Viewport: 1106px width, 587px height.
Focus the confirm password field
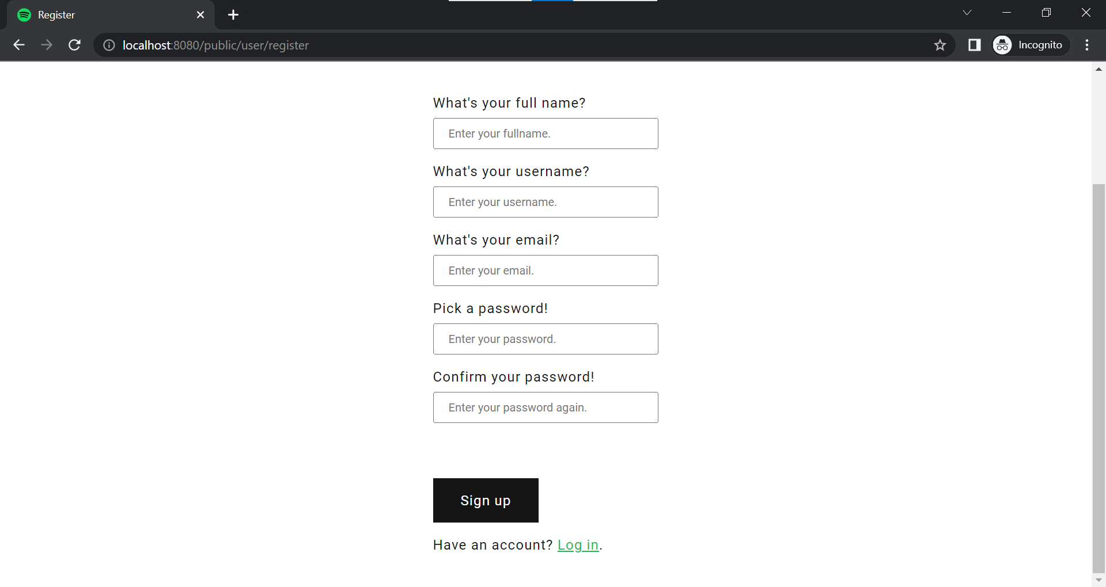546,407
